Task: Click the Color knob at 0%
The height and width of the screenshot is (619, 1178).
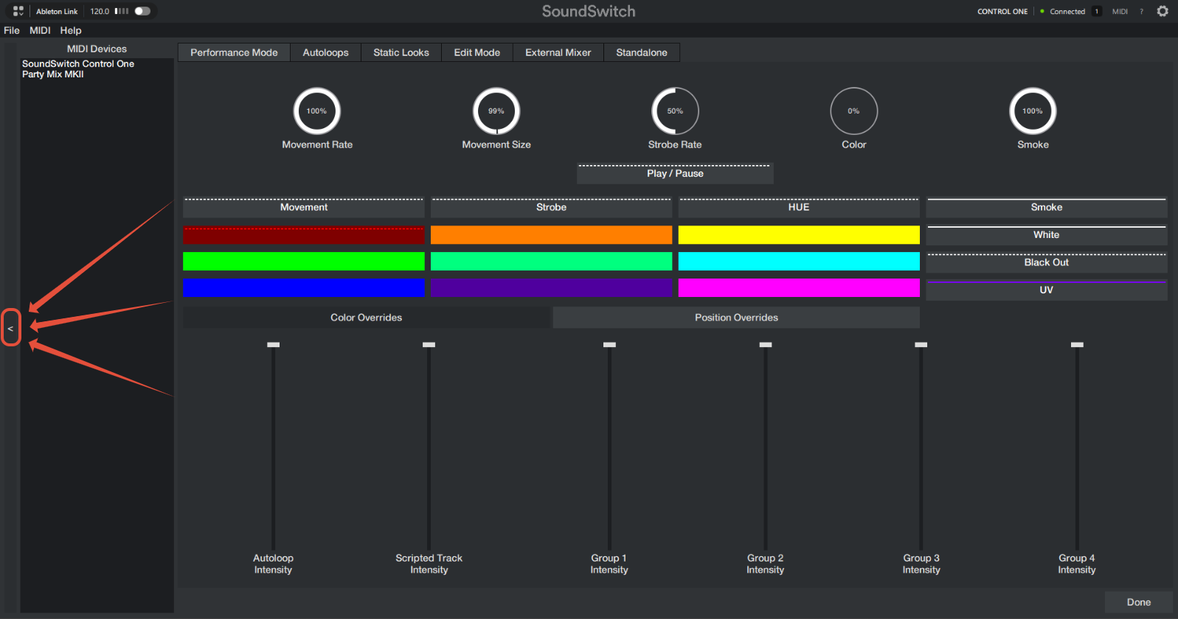Action: (x=854, y=111)
